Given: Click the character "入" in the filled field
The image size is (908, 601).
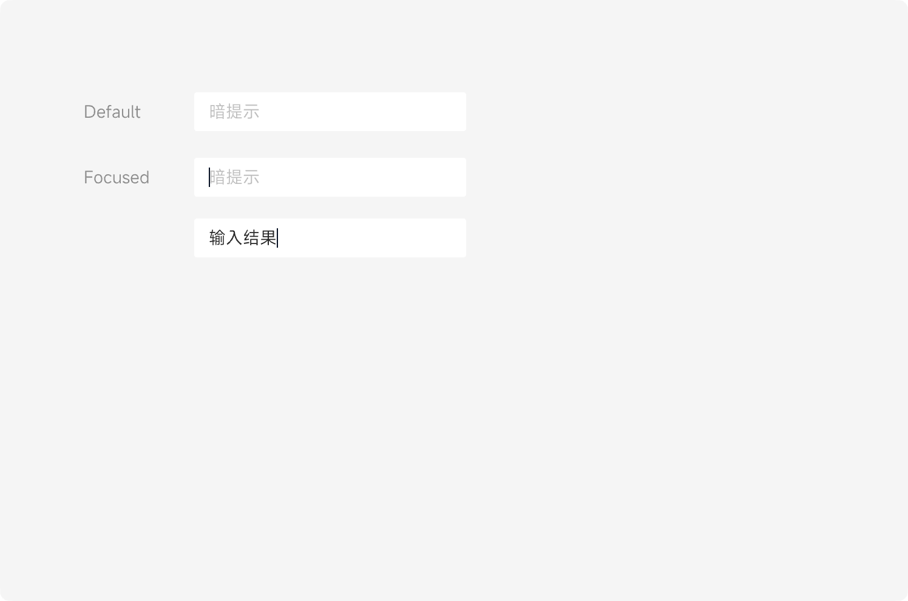Looking at the screenshot, I should [234, 238].
